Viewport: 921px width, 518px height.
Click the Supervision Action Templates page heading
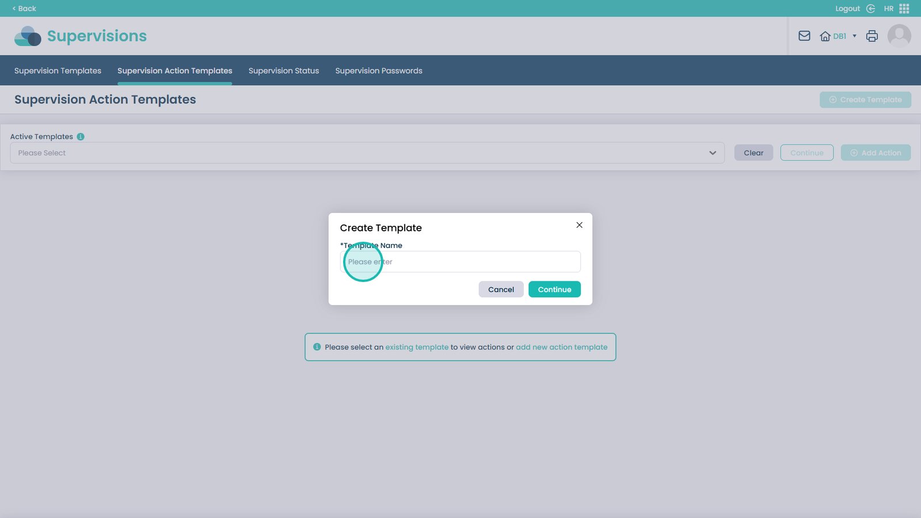(x=105, y=100)
